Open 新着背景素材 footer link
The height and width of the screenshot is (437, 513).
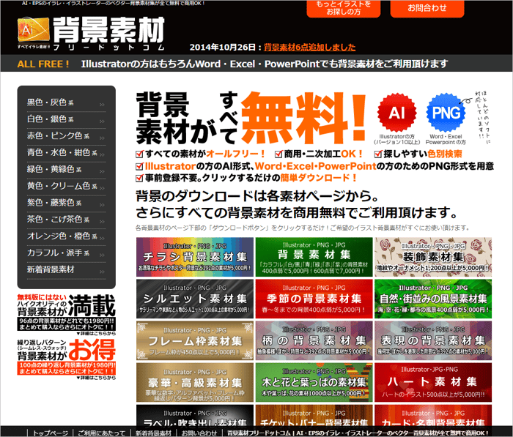(153, 433)
